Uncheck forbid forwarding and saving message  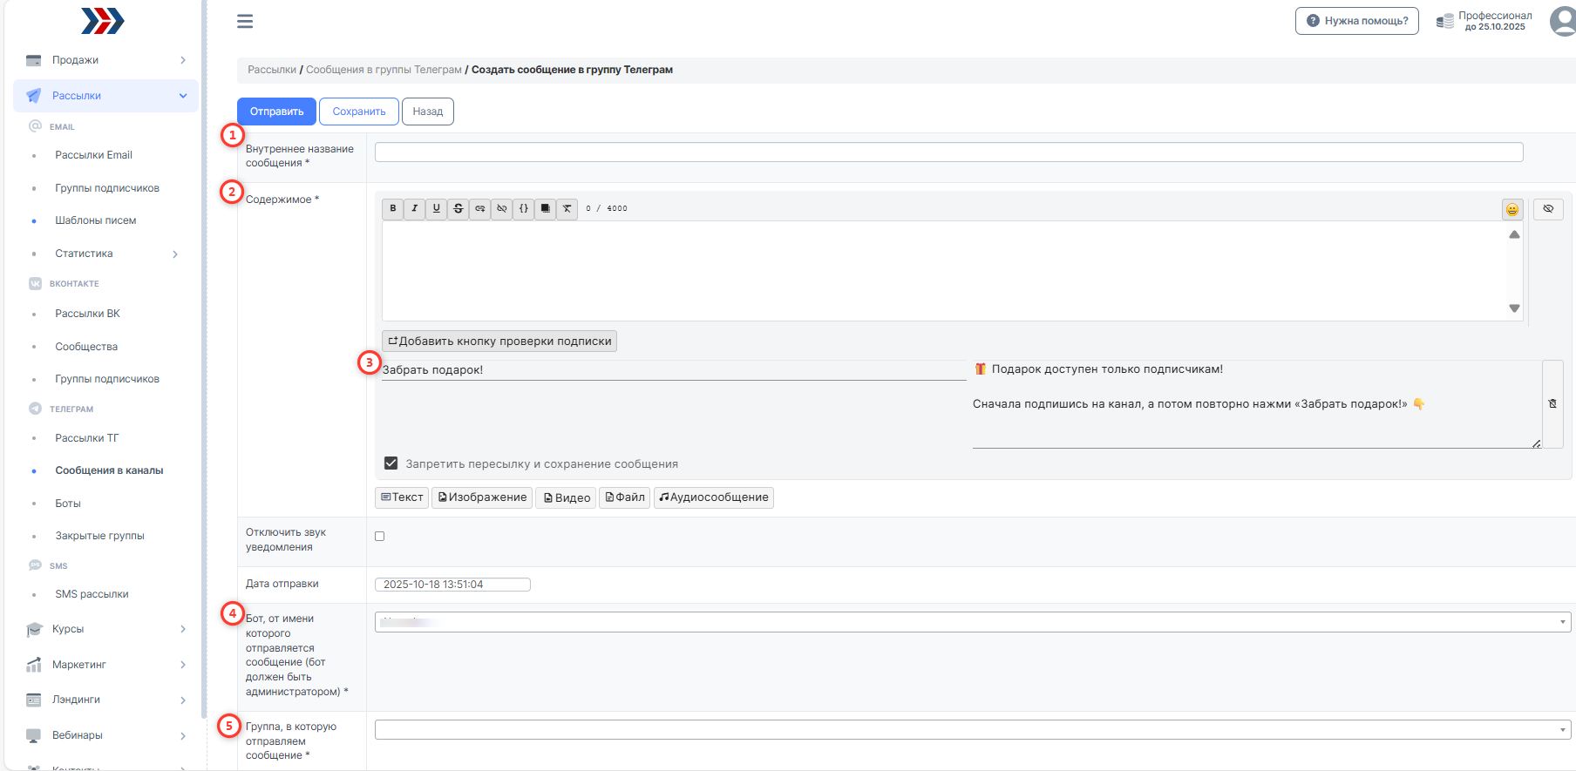pyautogui.click(x=391, y=463)
